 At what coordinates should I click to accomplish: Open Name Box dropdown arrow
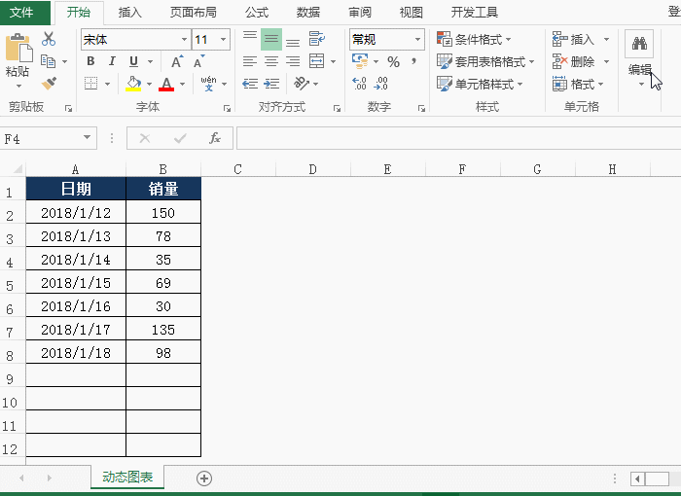(x=87, y=138)
